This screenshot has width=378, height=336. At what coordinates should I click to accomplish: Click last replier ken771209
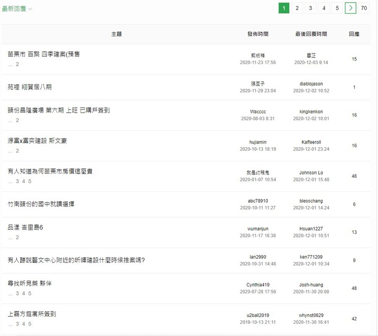click(311, 257)
